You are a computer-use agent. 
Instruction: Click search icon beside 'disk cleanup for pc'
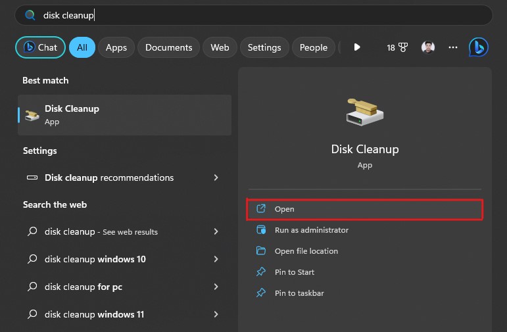[32, 287]
